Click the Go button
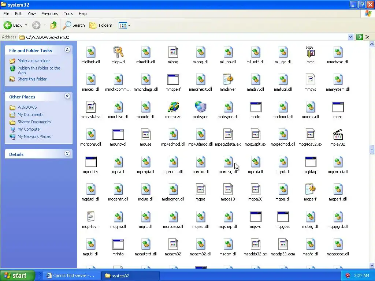 (363, 37)
